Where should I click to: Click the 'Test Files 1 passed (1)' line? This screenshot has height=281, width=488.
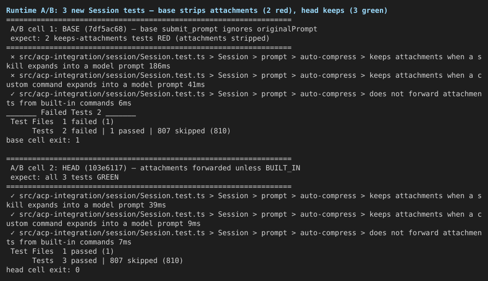pos(62,252)
